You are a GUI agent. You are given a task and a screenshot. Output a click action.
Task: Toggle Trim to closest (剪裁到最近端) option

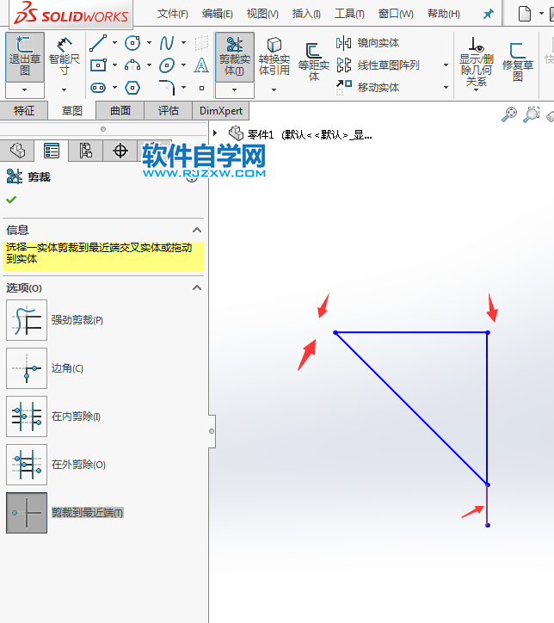click(x=27, y=513)
